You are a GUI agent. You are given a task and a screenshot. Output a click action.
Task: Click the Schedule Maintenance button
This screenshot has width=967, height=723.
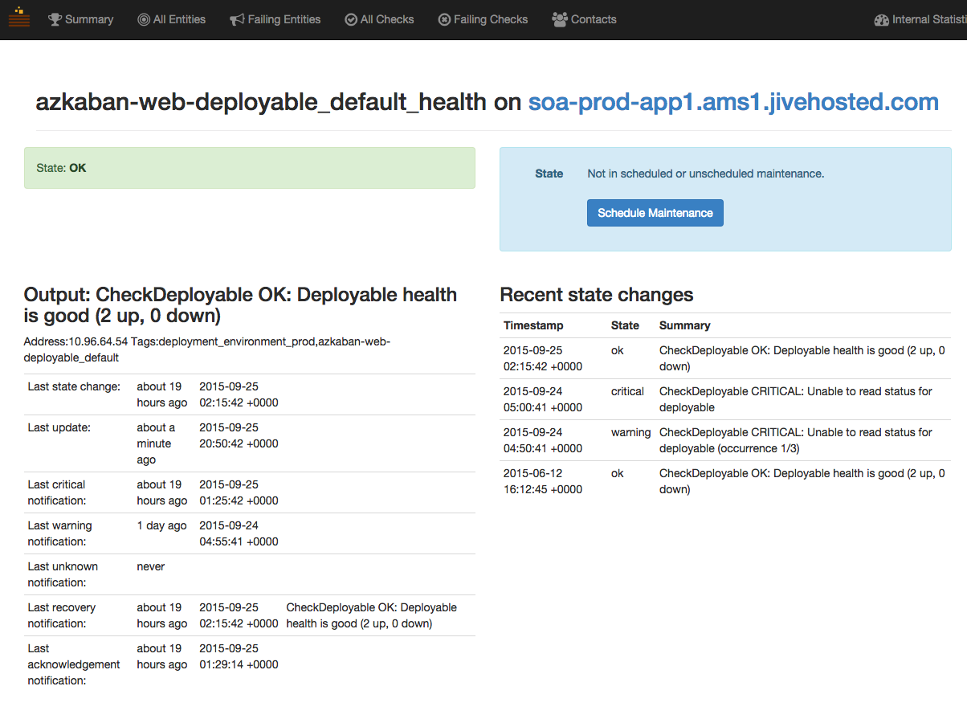(655, 213)
